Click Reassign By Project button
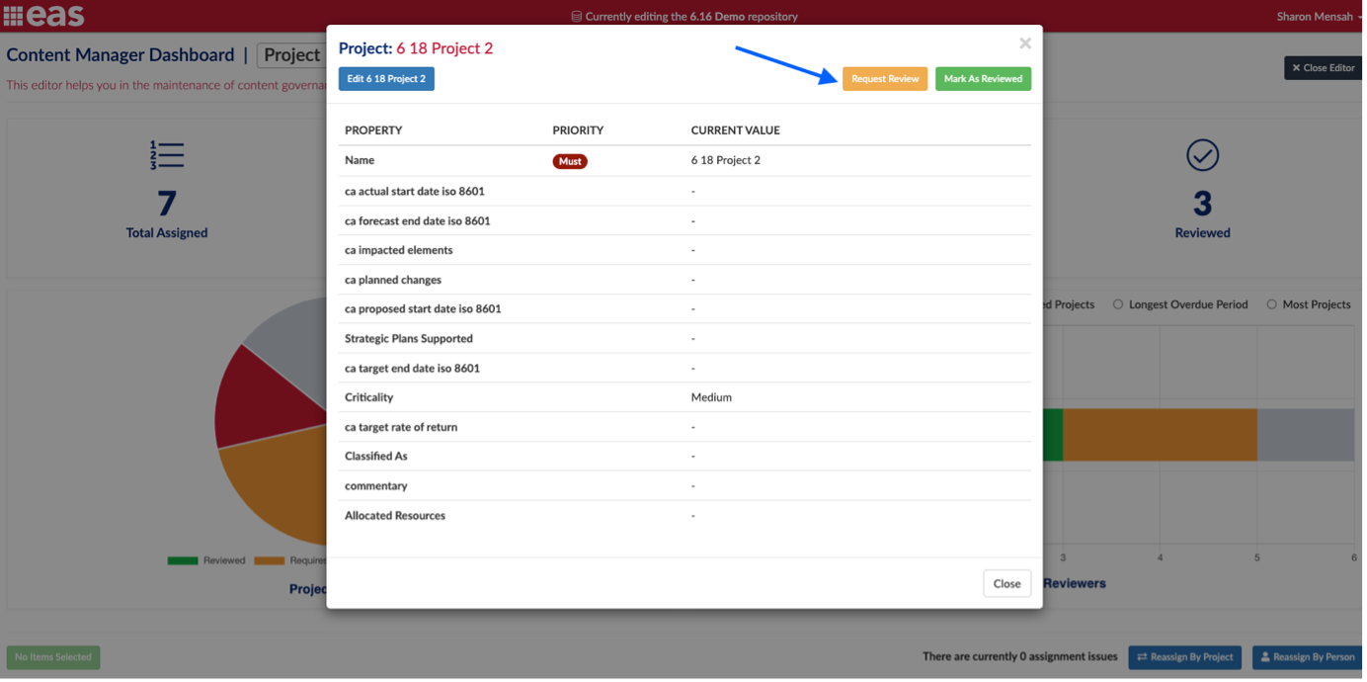1367x682 pixels. click(x=1184, y=657)
